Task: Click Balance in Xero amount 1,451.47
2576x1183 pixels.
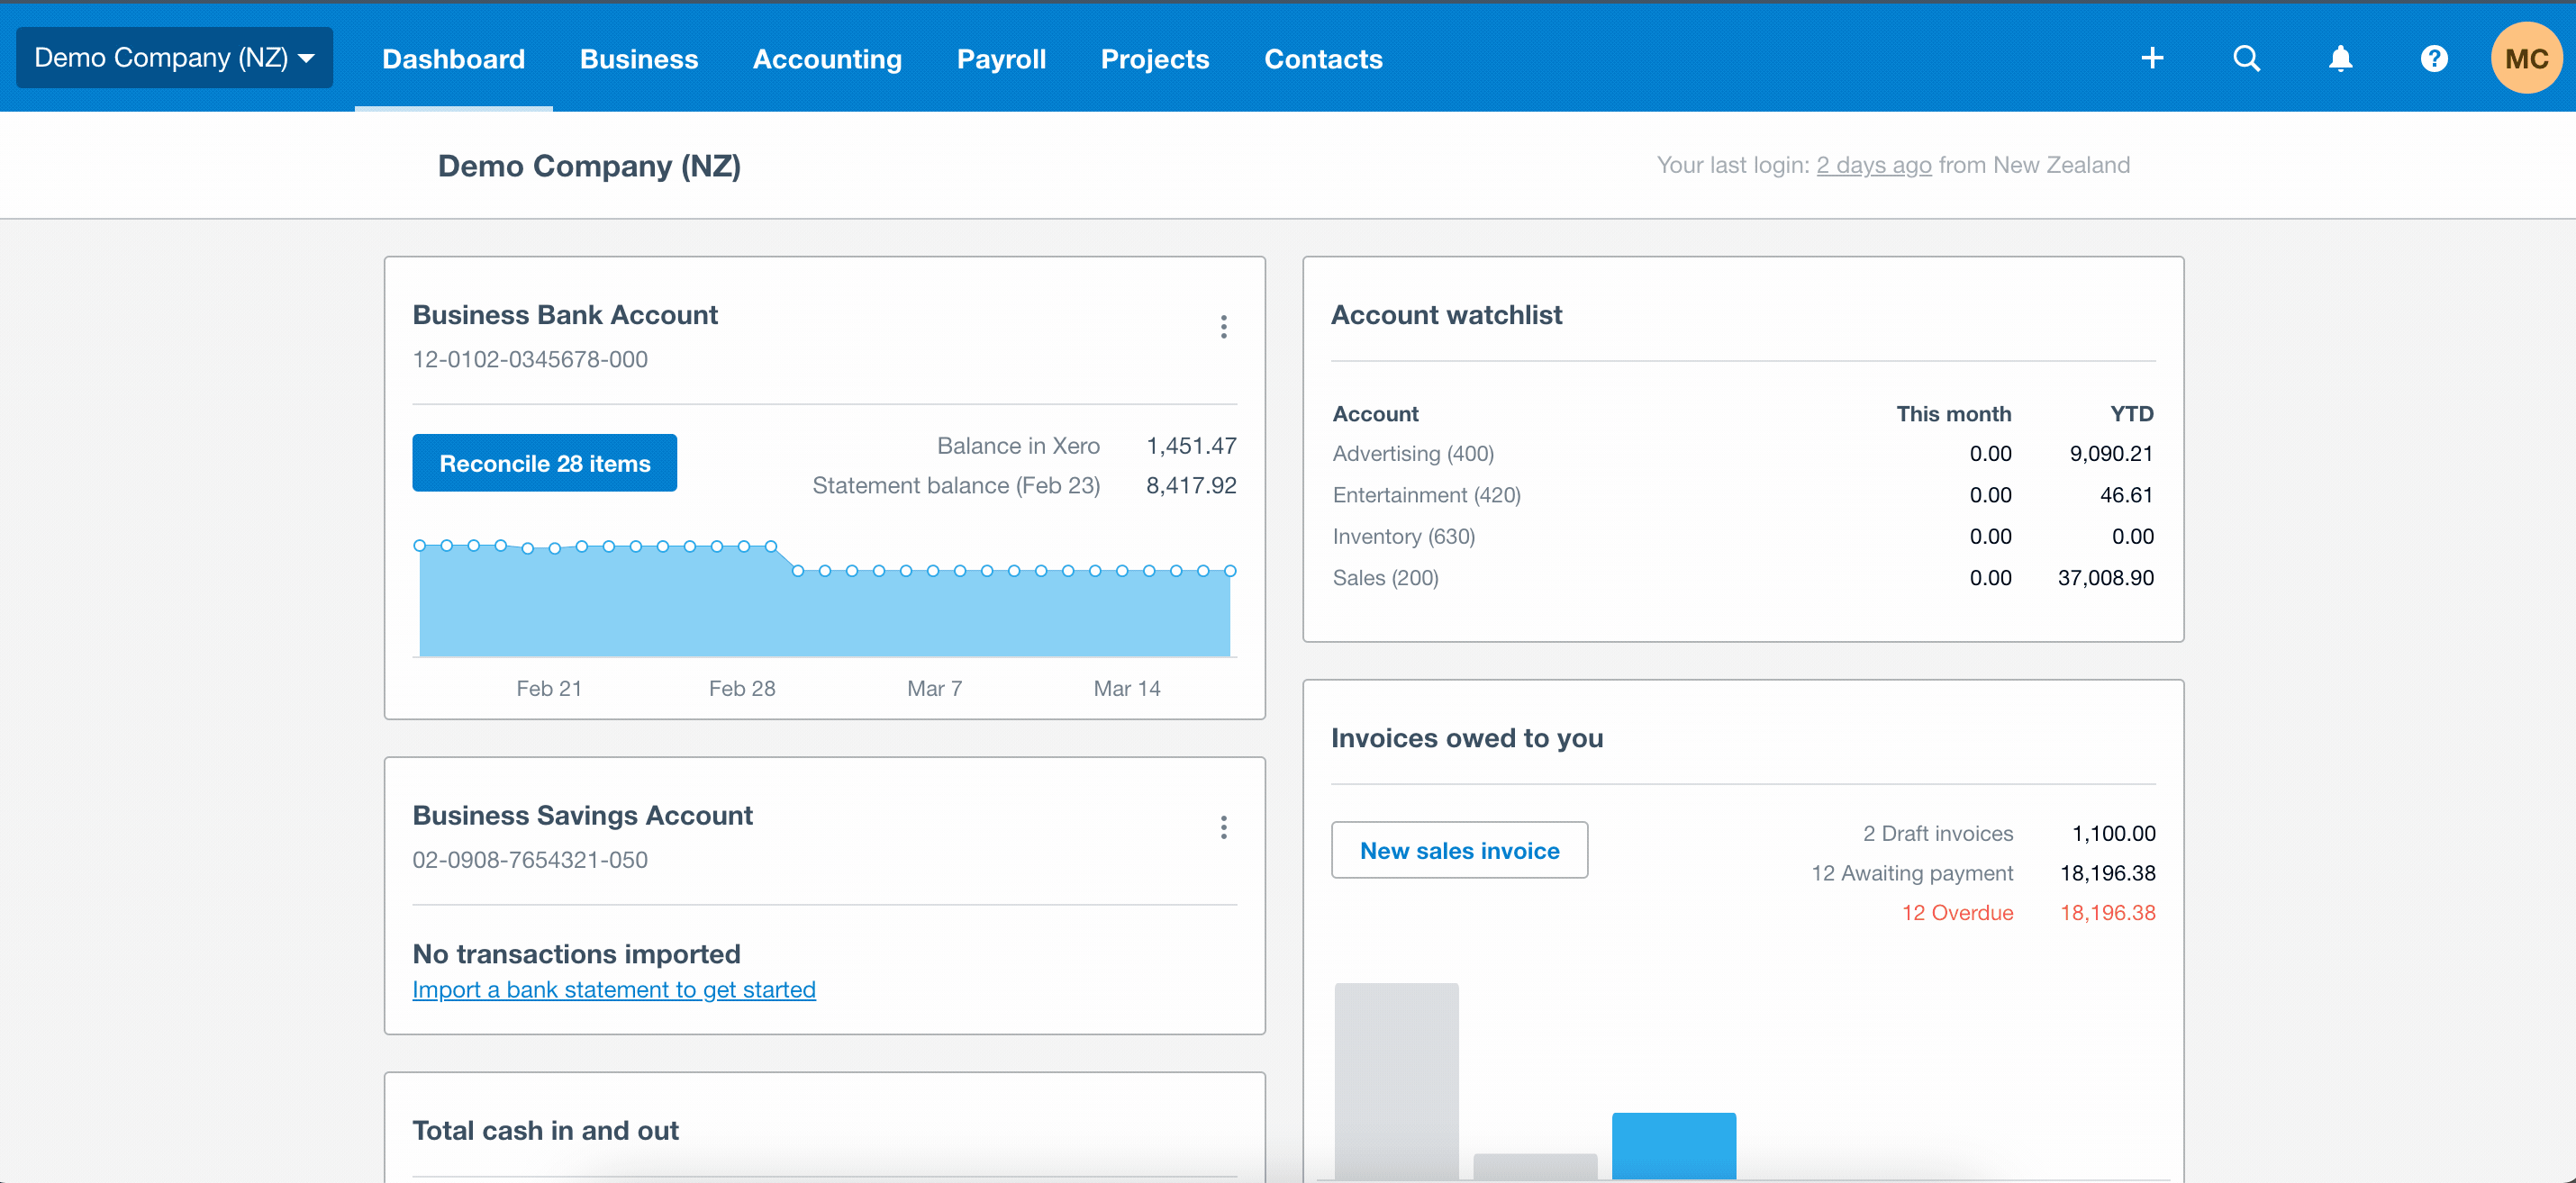Action: point(1191,446)
